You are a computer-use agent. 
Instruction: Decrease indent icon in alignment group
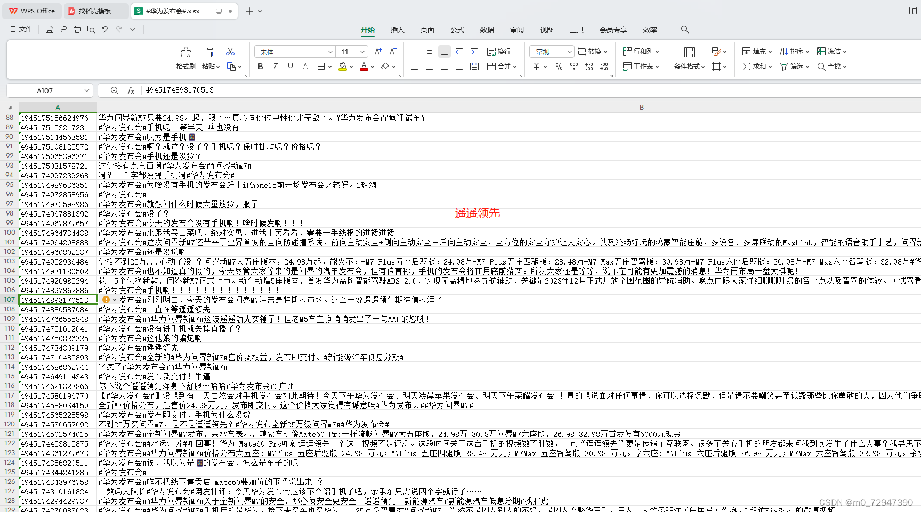459,52
